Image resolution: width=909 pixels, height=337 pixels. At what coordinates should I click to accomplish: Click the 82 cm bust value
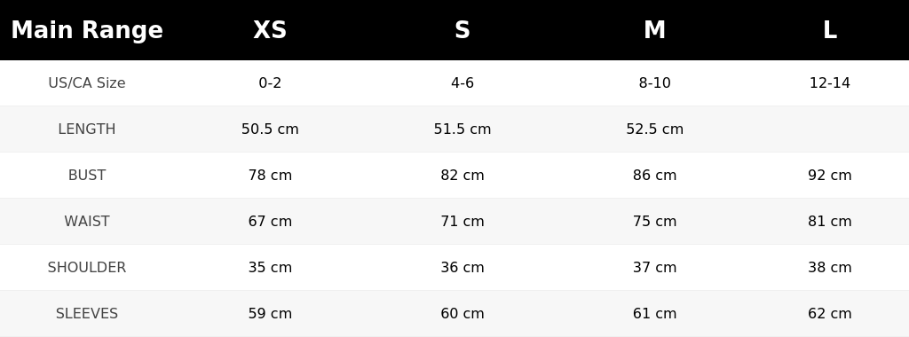tap(462, 175)
